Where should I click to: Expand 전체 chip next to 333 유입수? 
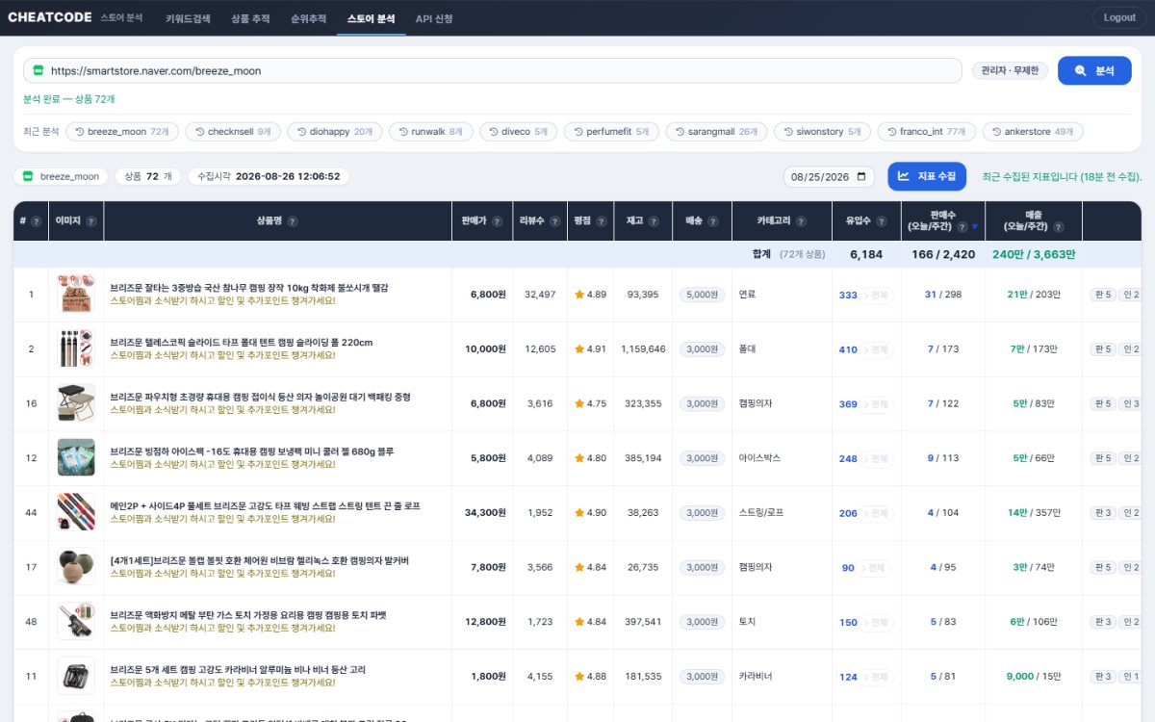pyautogui.click(x=877, y=296)
